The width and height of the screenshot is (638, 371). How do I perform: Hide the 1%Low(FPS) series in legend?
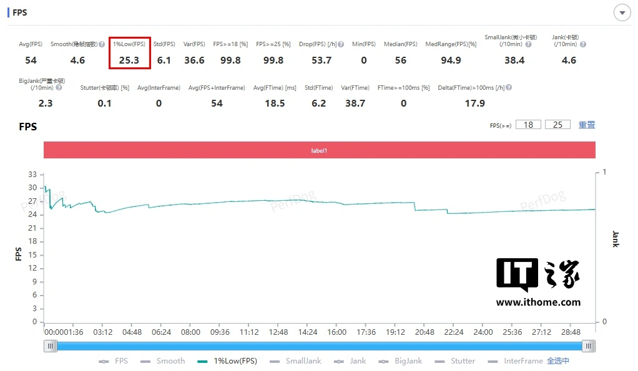point(227,361)
